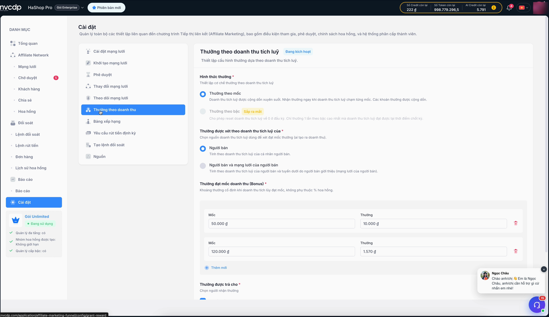Select Người bán và mạng lưới radio
Screen dimensions: 549x317
203,166
